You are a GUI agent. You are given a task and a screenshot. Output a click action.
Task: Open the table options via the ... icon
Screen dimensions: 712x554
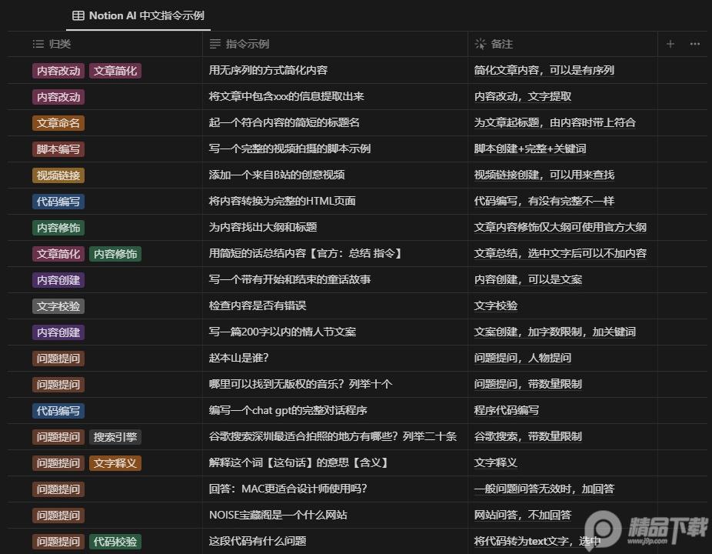[x=694, y=44]
